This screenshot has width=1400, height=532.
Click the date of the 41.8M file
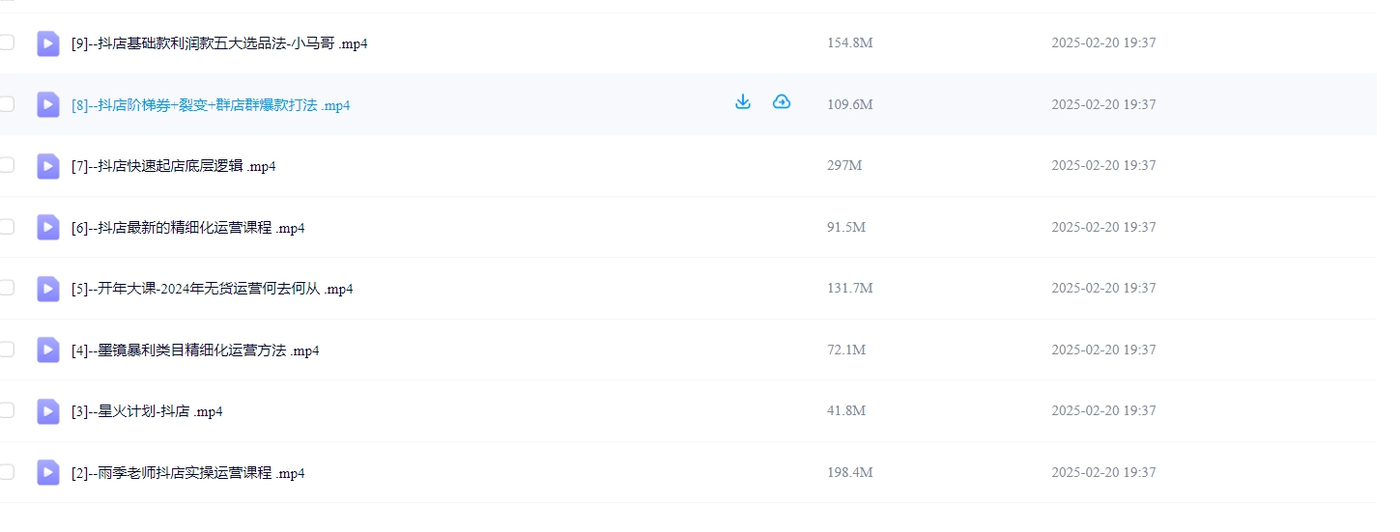pyautogui.click(x=1103, y=411)
